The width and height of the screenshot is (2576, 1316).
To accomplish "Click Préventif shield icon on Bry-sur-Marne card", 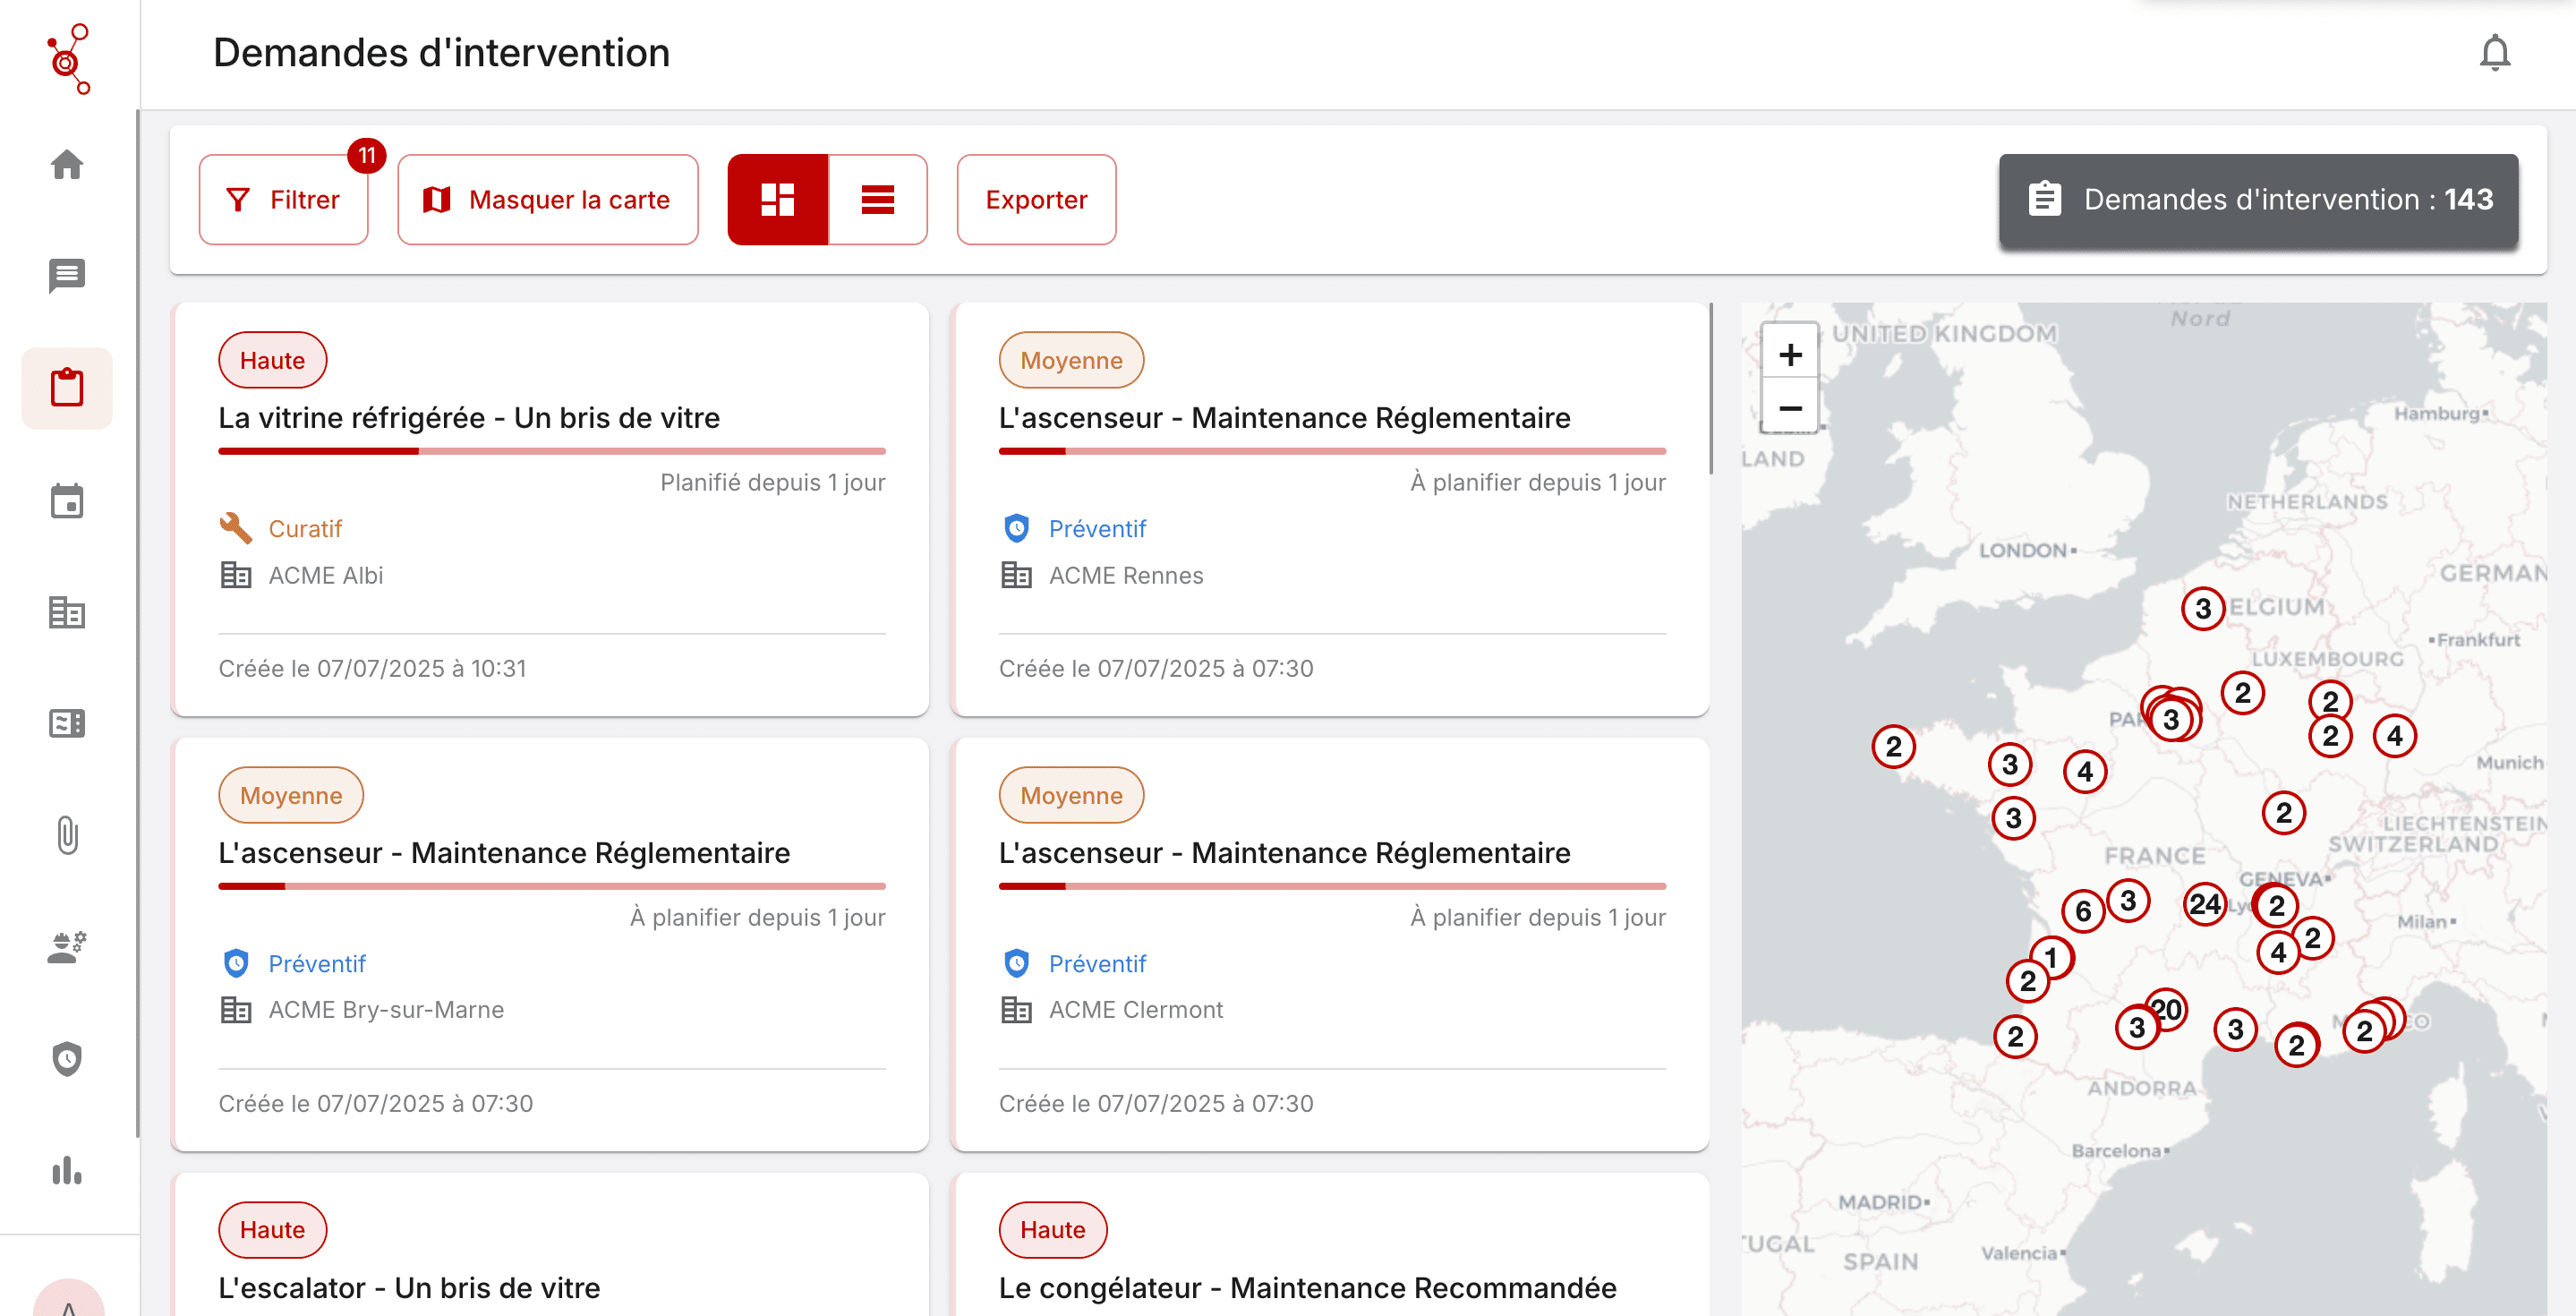I will coord(235,963).
